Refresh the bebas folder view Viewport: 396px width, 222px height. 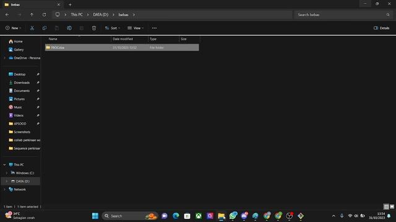click(x=44, y=15)
